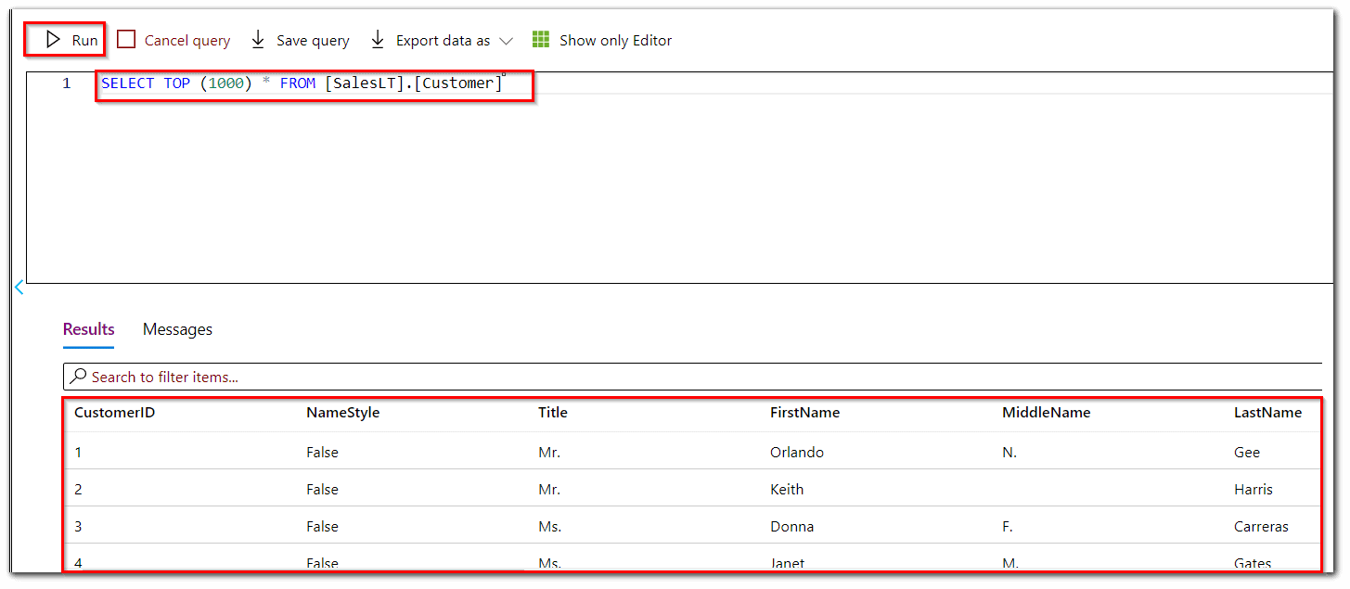Click the Cancel query square icon

126,40
